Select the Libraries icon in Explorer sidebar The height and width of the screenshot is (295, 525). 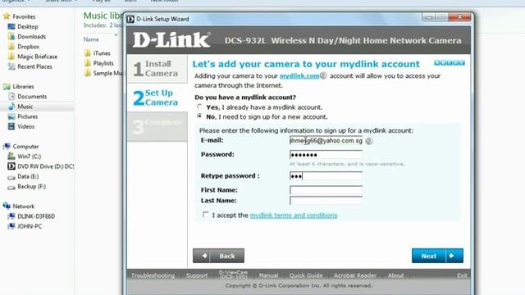pyautogui.click(x=7, y=87)
